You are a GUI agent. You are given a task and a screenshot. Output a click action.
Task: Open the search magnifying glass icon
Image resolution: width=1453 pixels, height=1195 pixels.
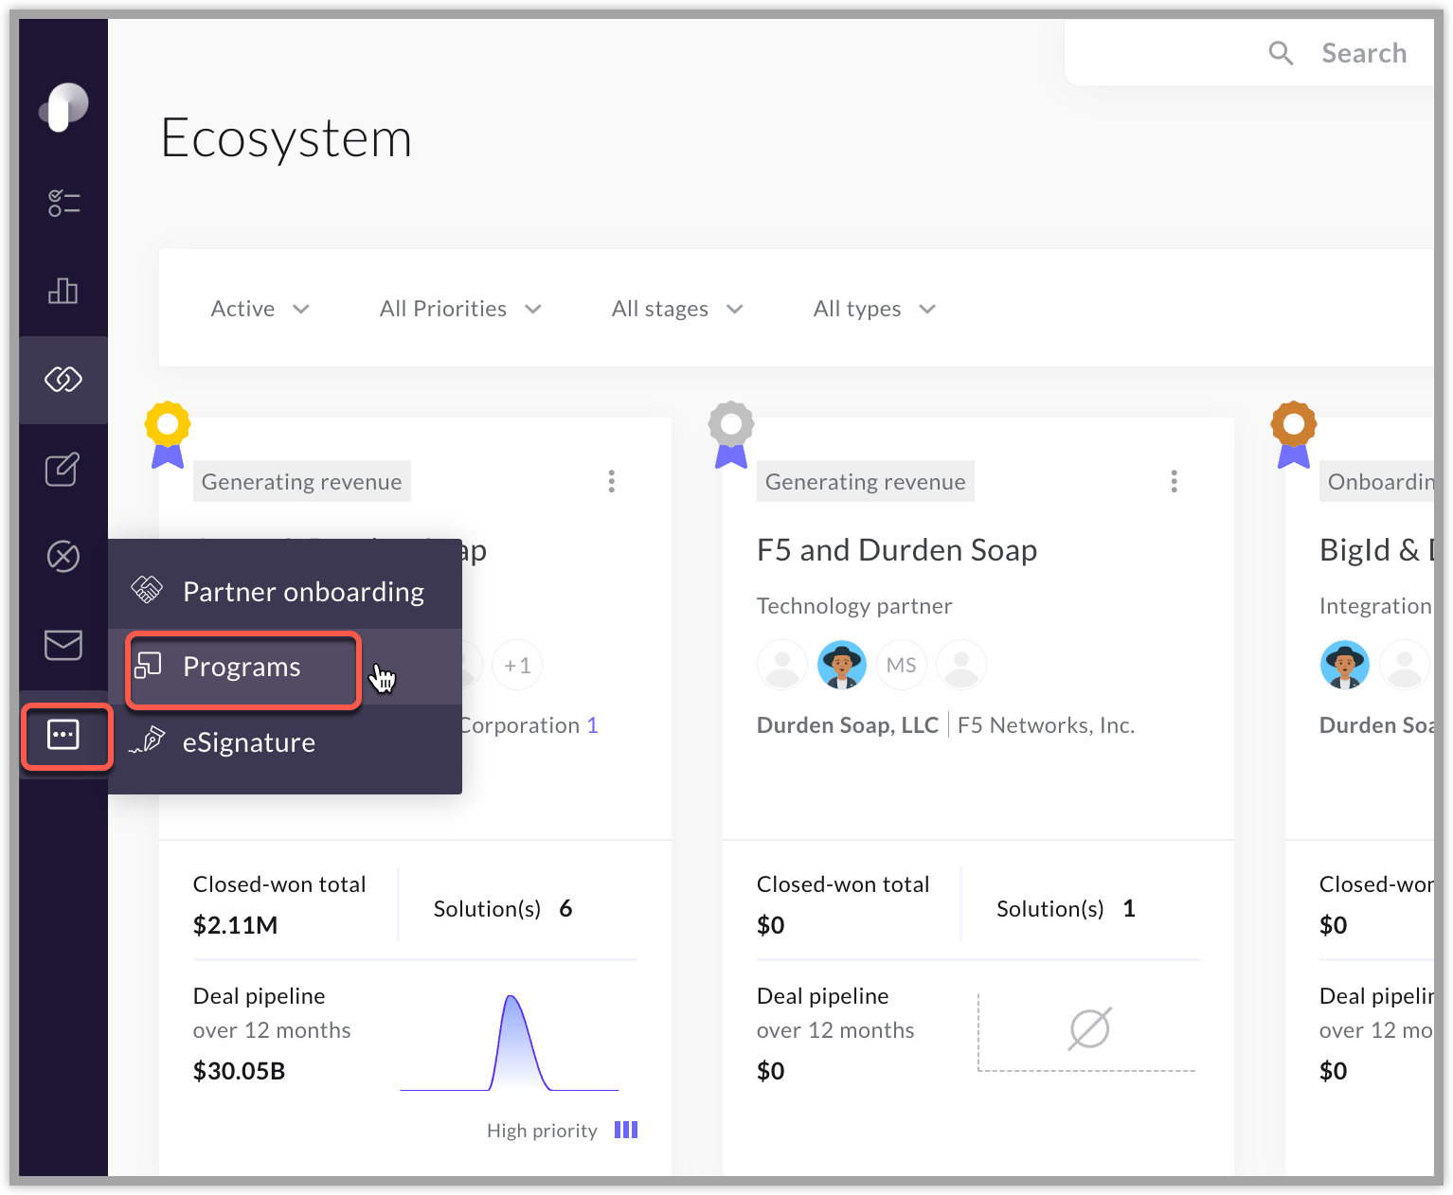pos(1281,53)
